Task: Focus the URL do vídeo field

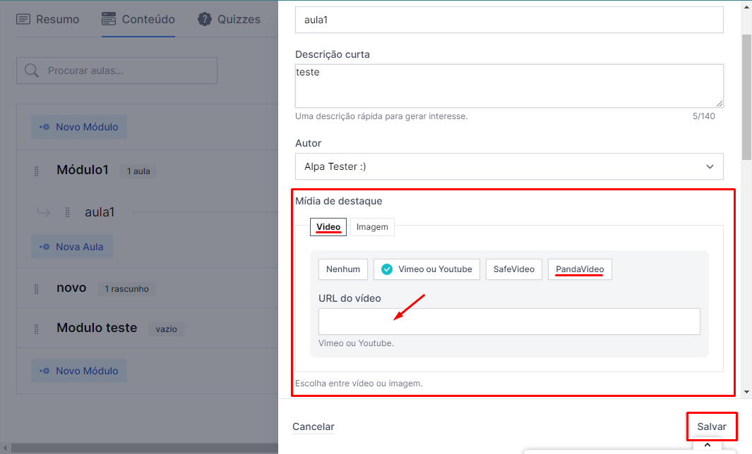Action: 509,321
